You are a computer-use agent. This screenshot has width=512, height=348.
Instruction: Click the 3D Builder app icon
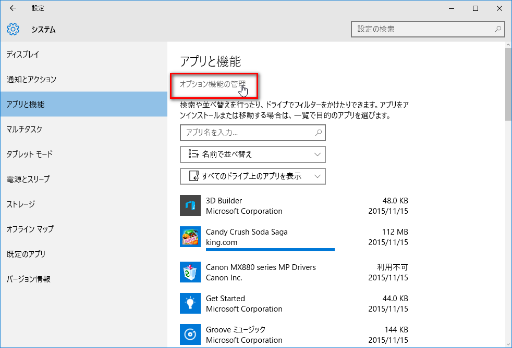tap(190, 205)
